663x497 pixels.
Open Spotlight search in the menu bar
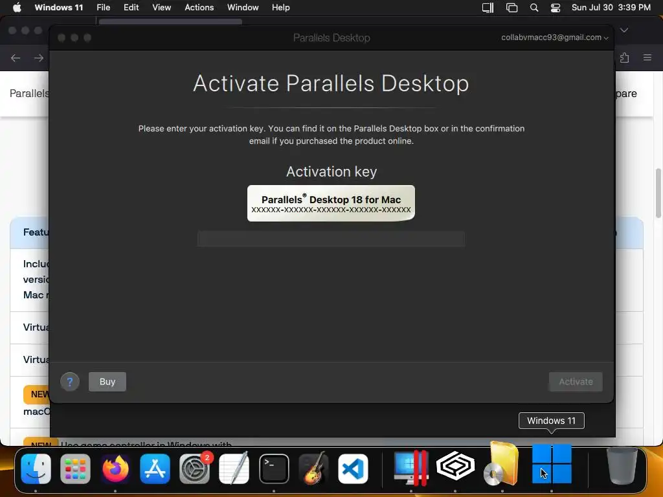tap(534, 8)
